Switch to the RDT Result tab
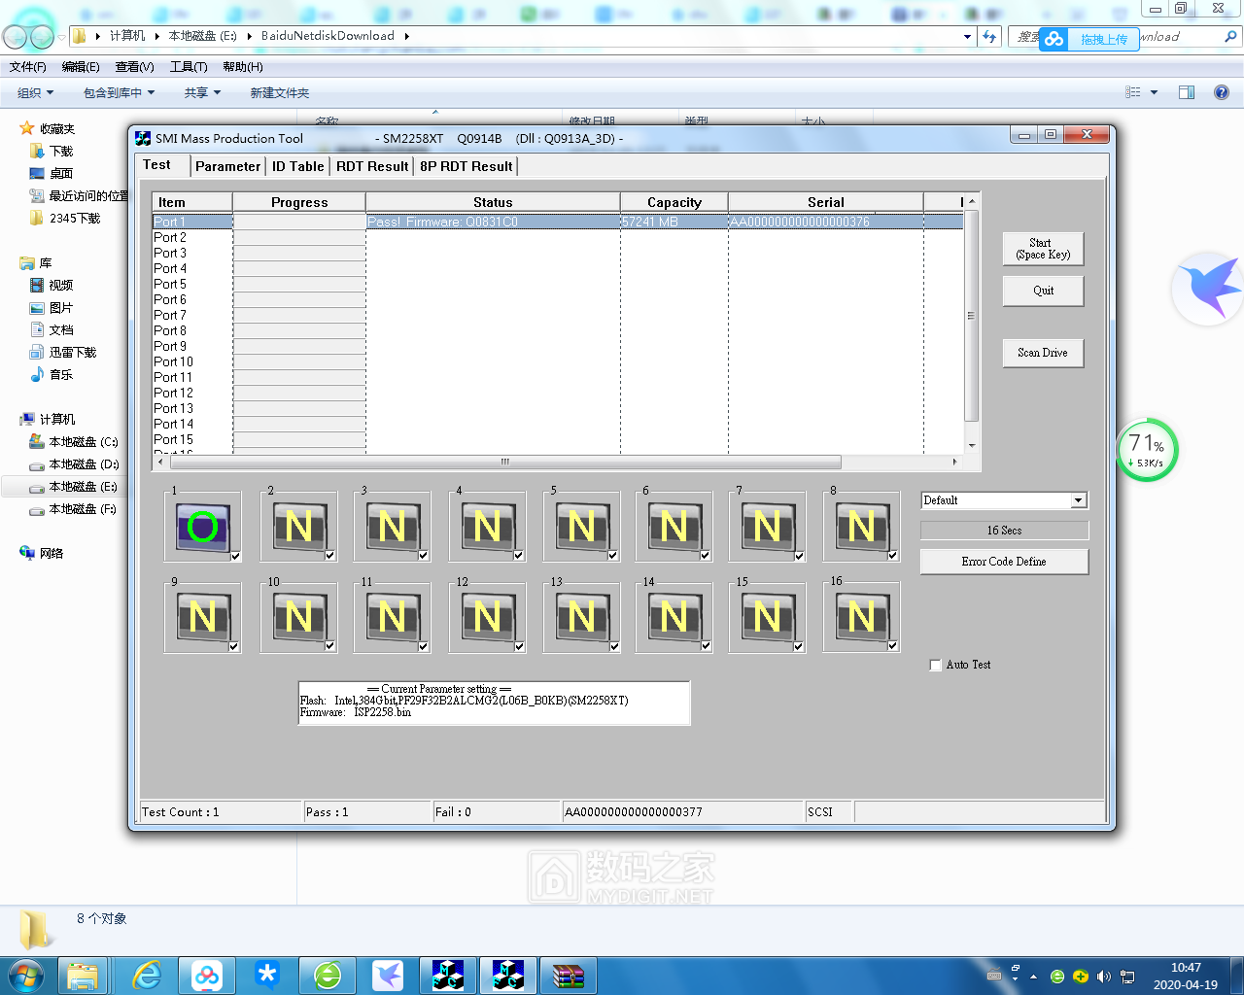 pos(372,166)
